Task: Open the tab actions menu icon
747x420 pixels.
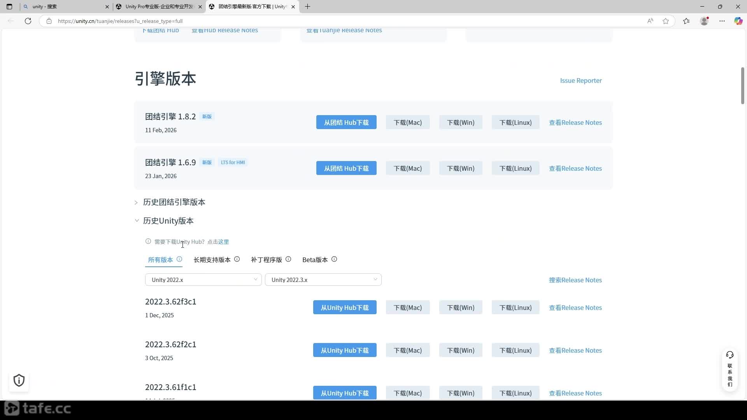Action: [x=9, y=7]
